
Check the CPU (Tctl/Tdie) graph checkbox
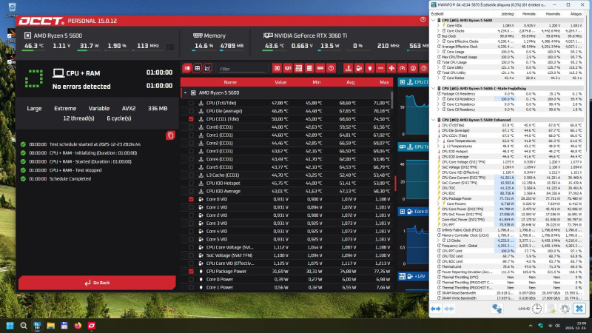[191, 103]
